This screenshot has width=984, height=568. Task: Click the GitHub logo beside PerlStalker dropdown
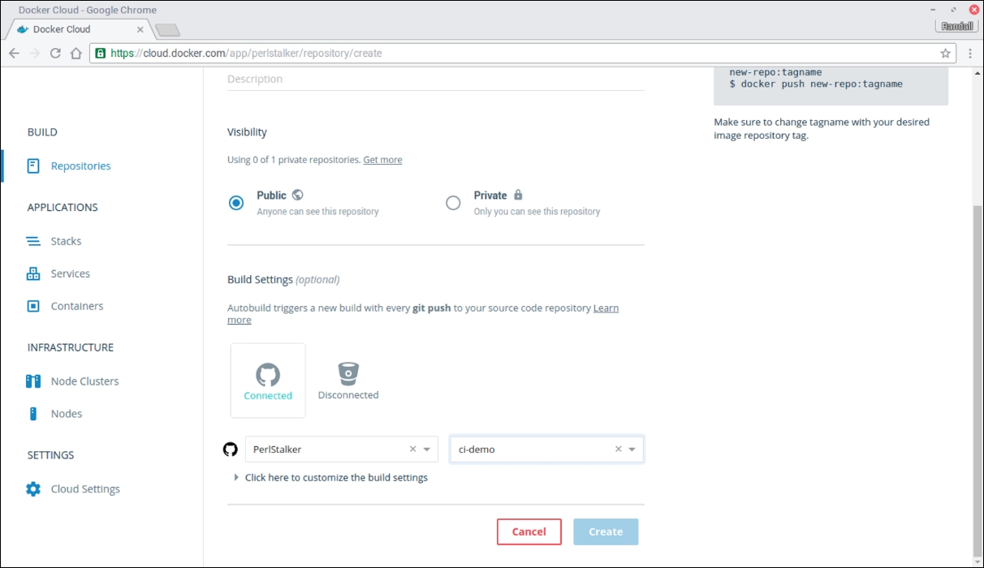pos(231,449)
